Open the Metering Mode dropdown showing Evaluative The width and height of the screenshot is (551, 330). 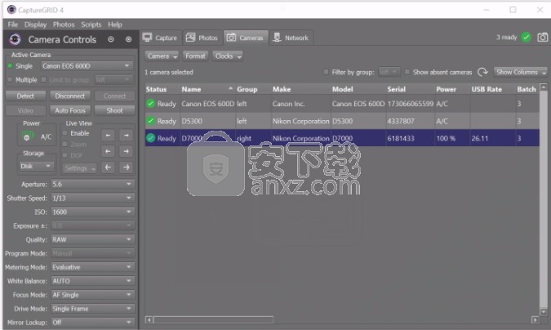point(93,267)
